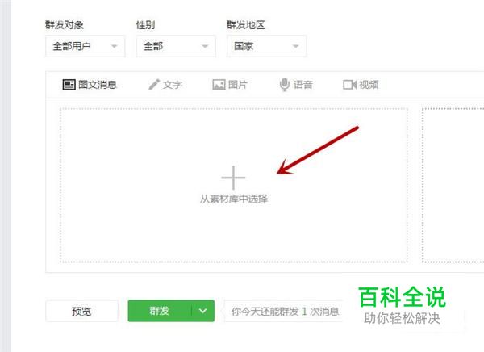484x352 pixels.
Task: Open the 性别 全部 dropdown
Action: coord(176,46)
